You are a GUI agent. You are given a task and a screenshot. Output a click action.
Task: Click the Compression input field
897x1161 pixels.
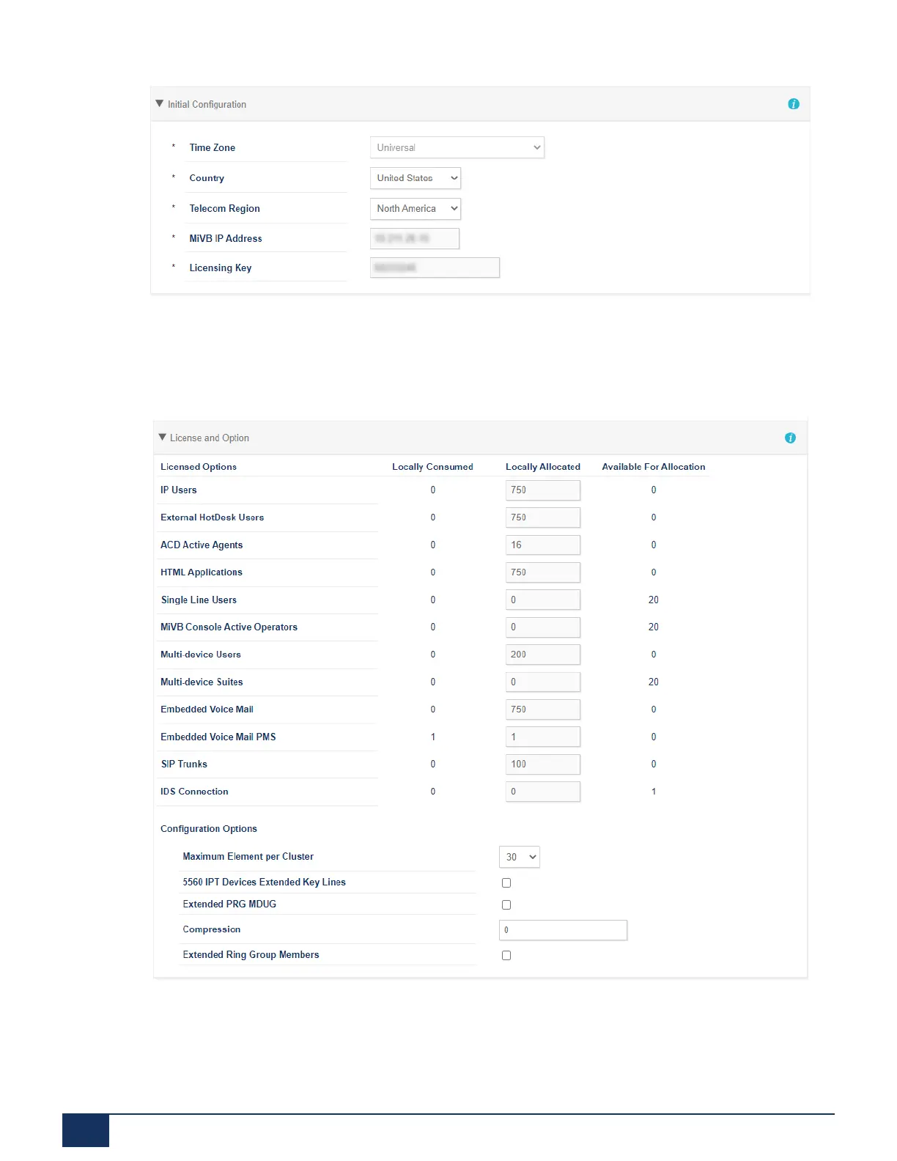tap(563, 929)
